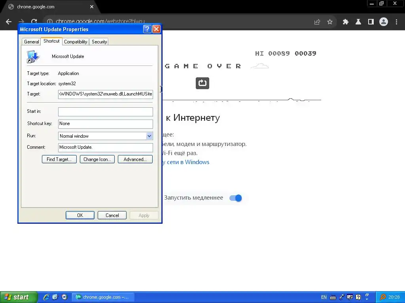Open Internet Explorer from Quick Launch
Screen dimensions: 405x303
(x=46, y=297)
